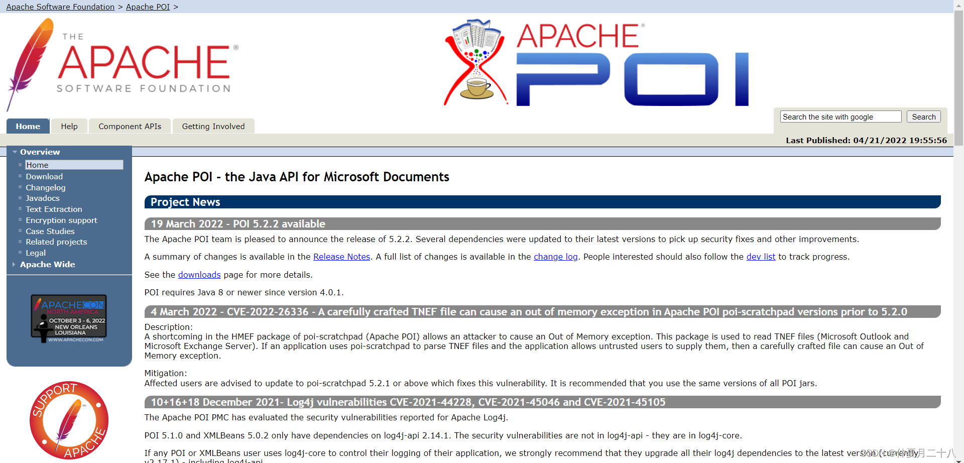Viewport: 964px width, 463px height.
Task: Click the Google site search input field
Action: (840, 116)
